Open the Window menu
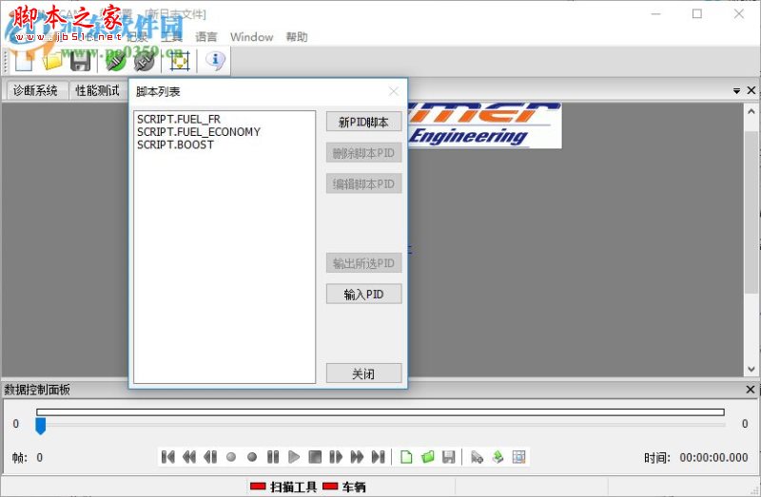 pyautogui.click(x=251, y=37)
